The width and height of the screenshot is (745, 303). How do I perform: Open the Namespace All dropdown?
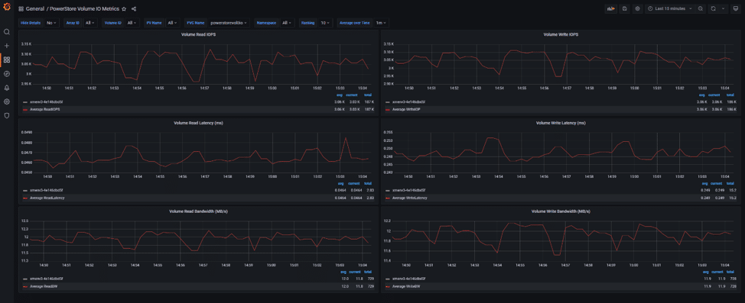[287, 22]
